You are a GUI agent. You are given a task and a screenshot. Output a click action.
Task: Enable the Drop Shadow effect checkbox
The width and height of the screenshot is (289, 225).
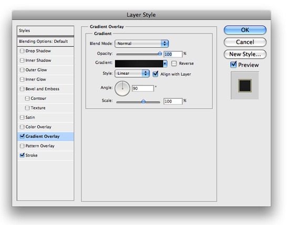tap(22, 51)
